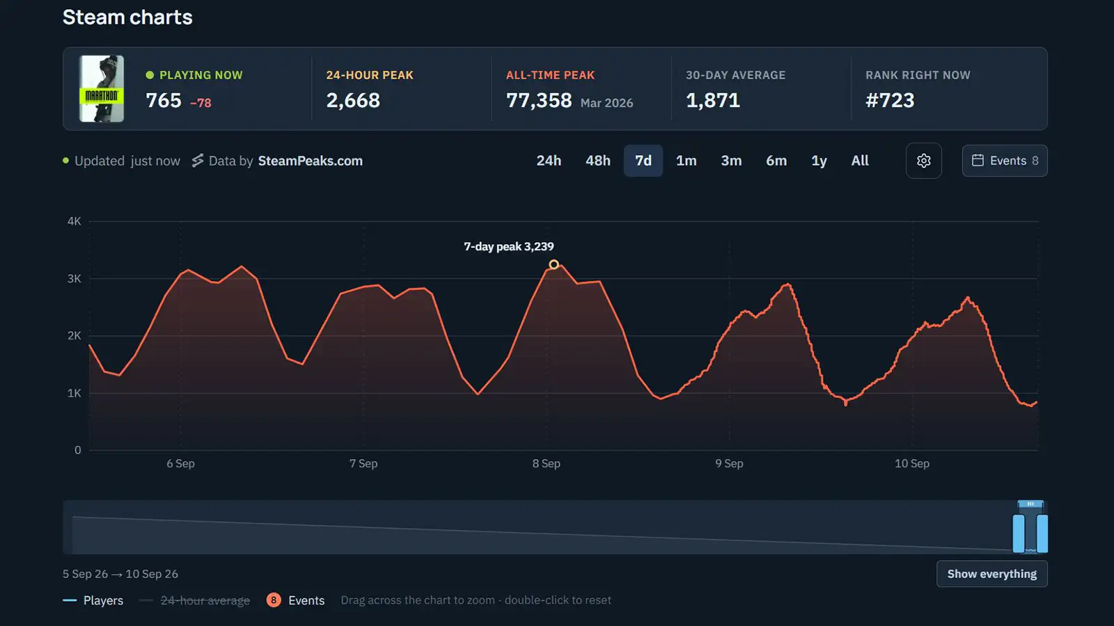Toggle the Players series in legend
The image size is (1114, 626).
tap(93, 600)
